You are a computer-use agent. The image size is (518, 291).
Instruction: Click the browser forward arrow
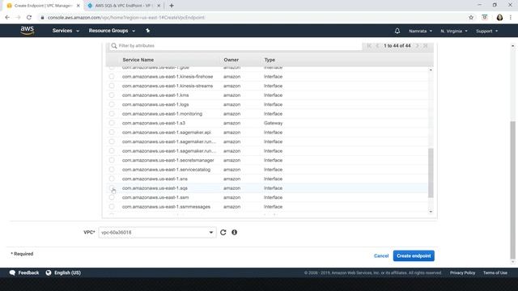18,18
